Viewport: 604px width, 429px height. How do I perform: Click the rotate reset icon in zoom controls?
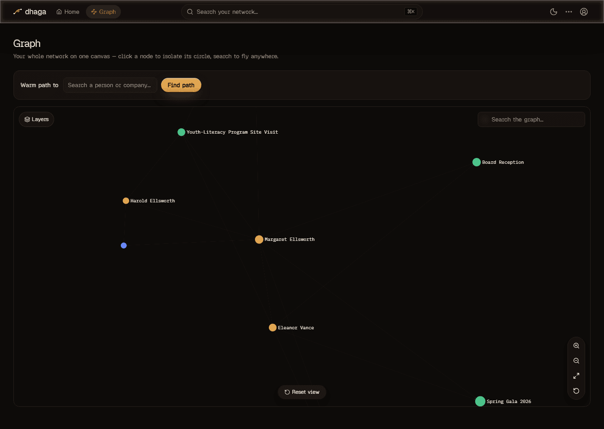coord(576,391)
